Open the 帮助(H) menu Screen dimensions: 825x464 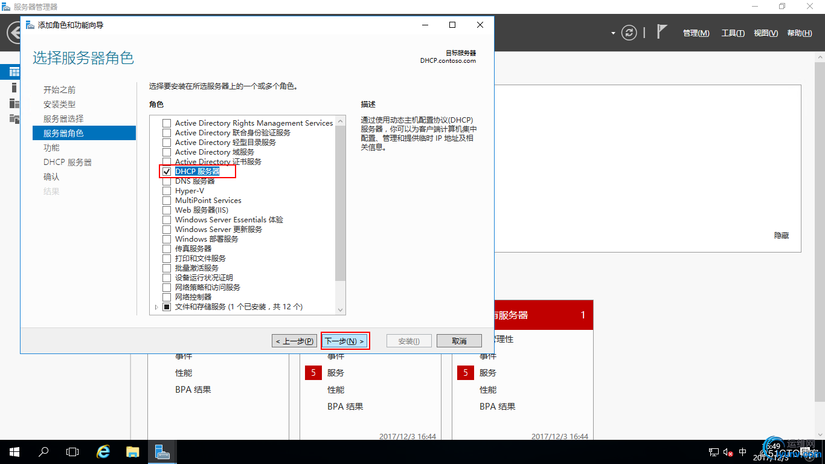pos(800,33)
